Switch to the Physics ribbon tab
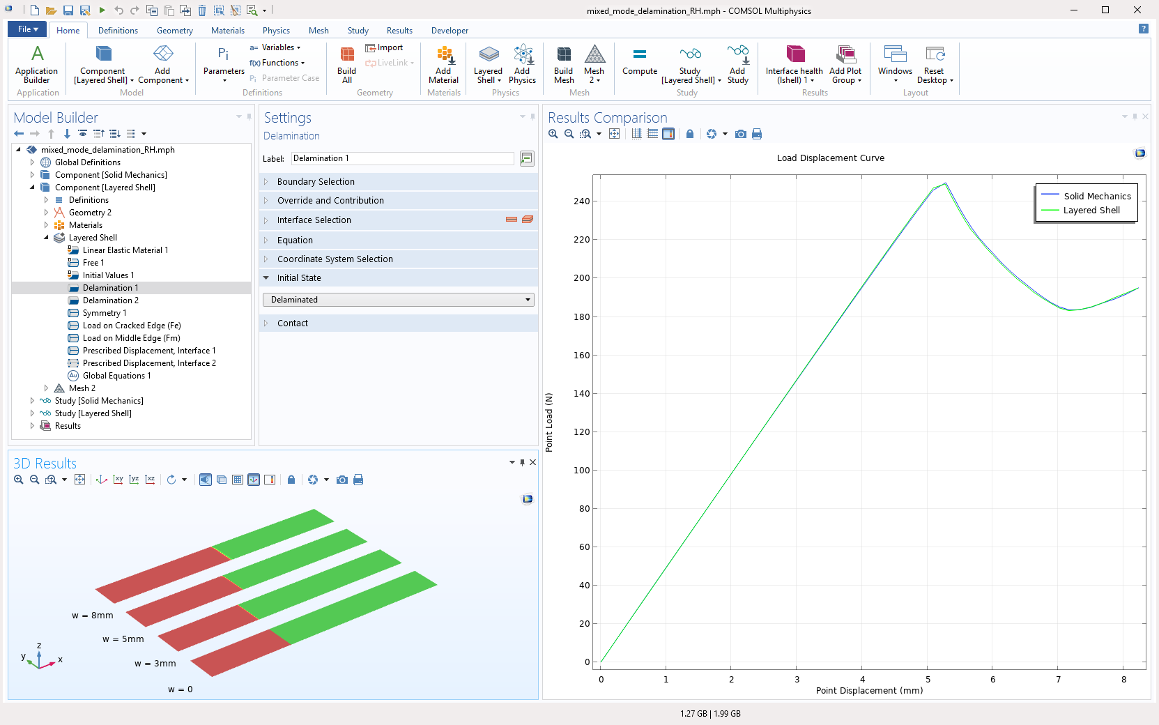Image resolution: width=1159 pixels, height=725 pixels. coord(276,31)
